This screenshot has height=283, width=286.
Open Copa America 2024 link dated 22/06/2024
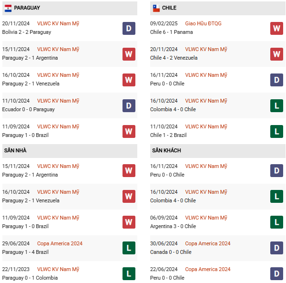[x=207, y=269]
